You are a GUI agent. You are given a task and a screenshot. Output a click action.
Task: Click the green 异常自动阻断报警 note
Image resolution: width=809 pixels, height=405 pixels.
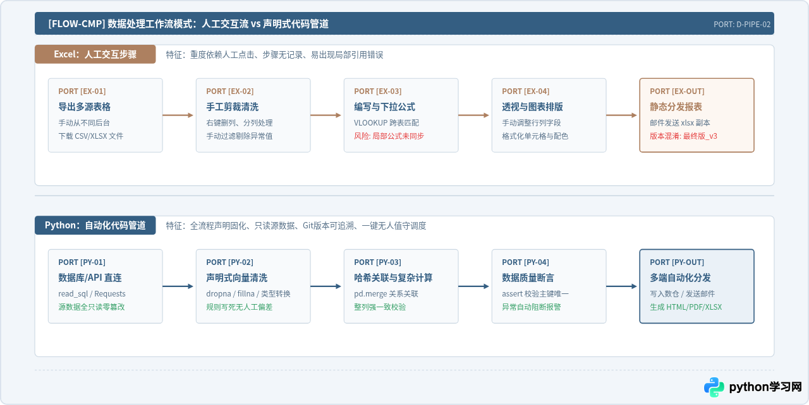(532, 307)
